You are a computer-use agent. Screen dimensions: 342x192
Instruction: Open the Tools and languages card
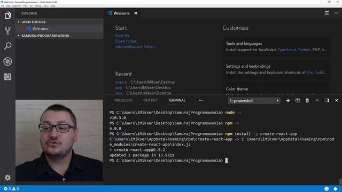pos(276,47)
